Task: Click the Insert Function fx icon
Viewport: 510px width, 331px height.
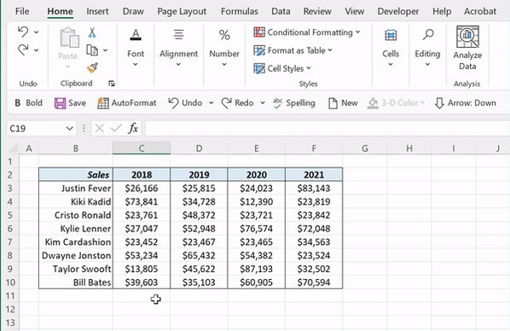Action: [x=133, y=128]
